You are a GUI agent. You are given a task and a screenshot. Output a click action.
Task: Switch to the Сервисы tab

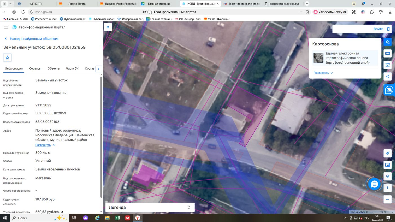[x=35, y=68]
